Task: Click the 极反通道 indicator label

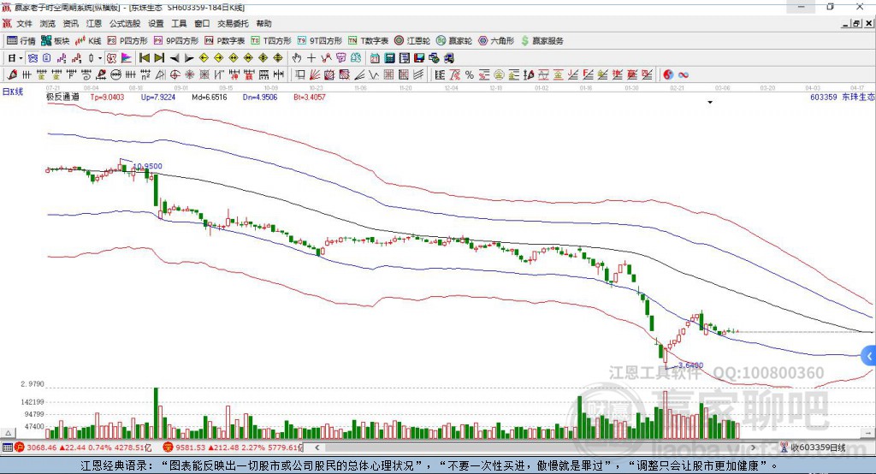Action: tap(62, 97)
